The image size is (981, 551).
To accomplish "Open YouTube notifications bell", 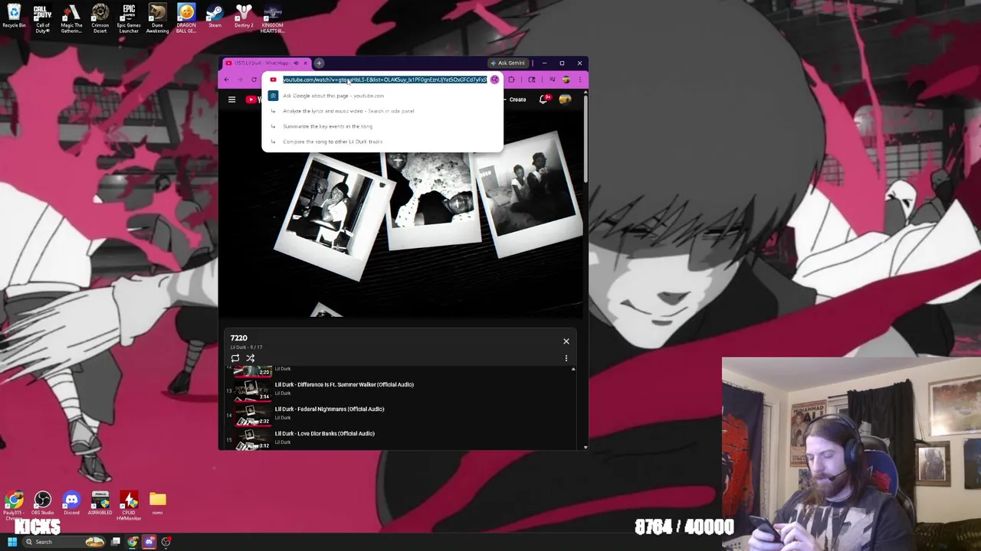I will point(544,99).
